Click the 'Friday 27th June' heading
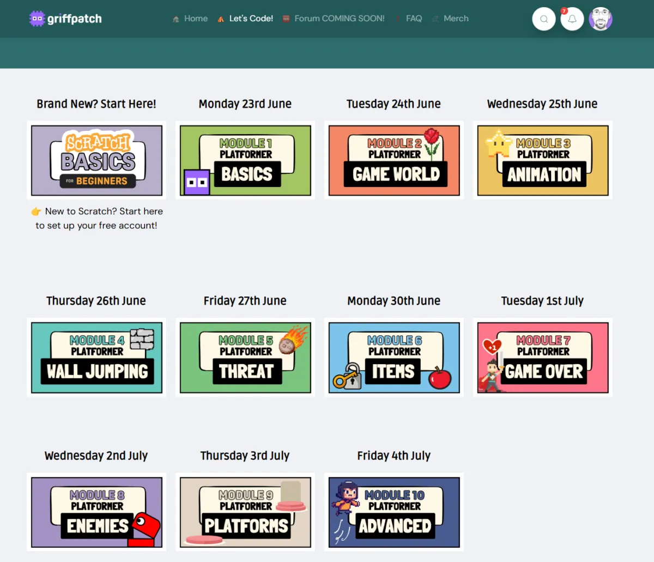Screen dimensions: 654x562 point(245,301)
